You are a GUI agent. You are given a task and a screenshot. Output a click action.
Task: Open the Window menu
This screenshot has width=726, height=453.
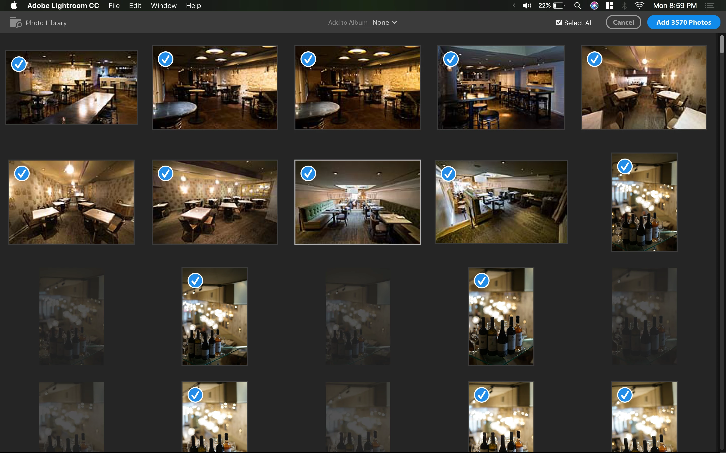coord(164,6)
